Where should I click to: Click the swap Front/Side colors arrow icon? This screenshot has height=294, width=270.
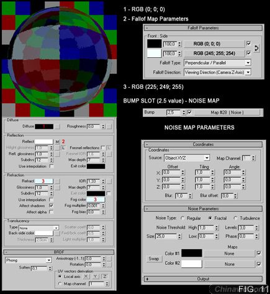click(256, 48)
